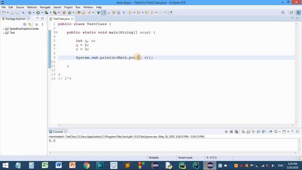Toggle Block Selection Mode icon
The width and height of the screenshot is (302, 170).
click(x=118, y=13)
